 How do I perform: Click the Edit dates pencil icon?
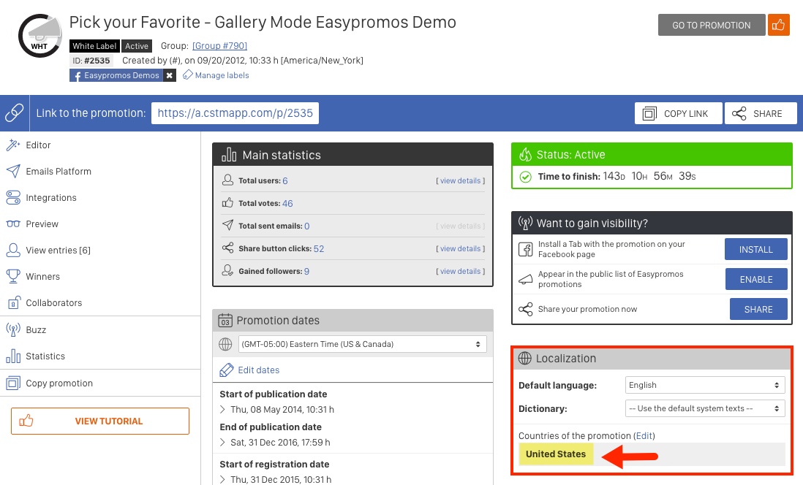[227, 370]
